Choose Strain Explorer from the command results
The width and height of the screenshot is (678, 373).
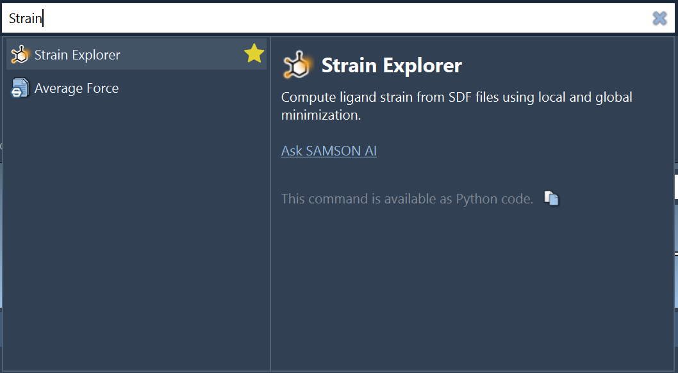coord(77,54)
